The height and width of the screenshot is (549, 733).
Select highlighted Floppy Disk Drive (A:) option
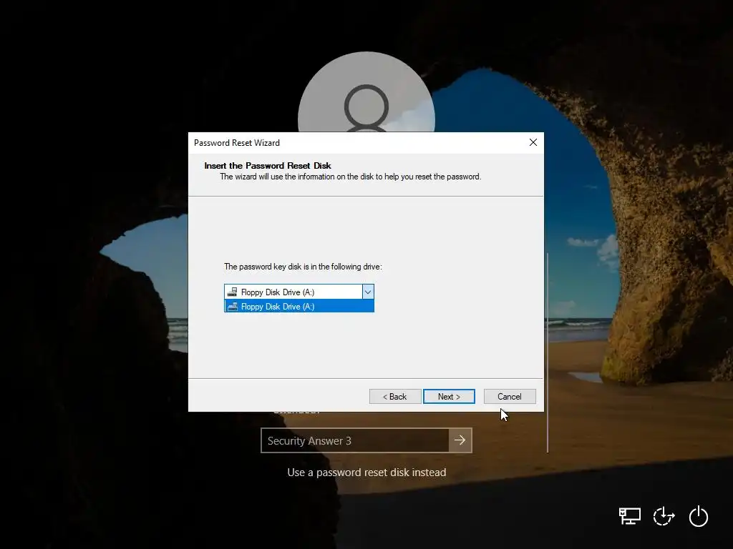[299, 306]
